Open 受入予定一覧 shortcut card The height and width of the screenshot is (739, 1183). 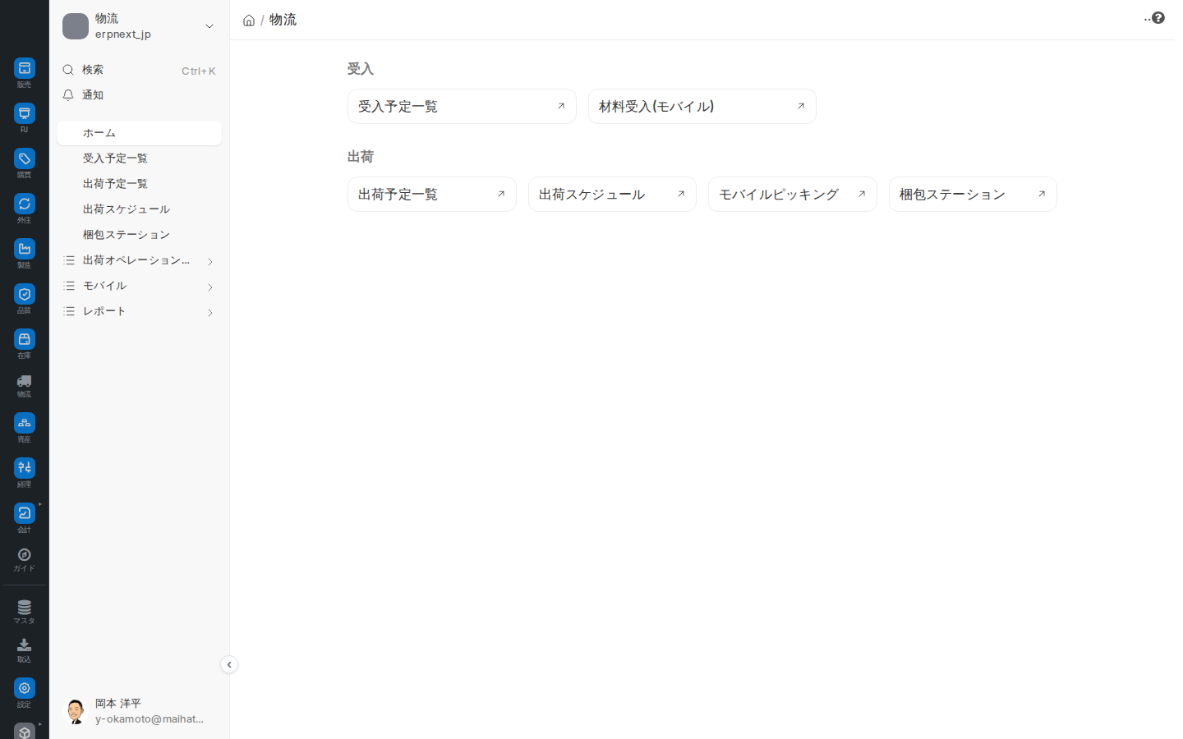pos(462,106)
